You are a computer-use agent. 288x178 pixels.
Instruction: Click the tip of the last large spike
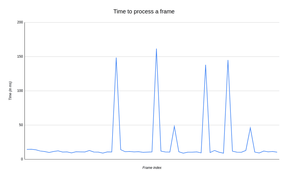point(228,60)
